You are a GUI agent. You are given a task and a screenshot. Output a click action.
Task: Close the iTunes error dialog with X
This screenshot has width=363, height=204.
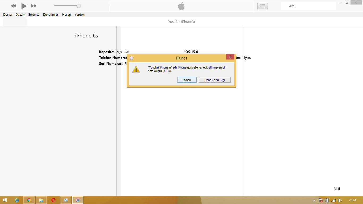tap(230, 57)
